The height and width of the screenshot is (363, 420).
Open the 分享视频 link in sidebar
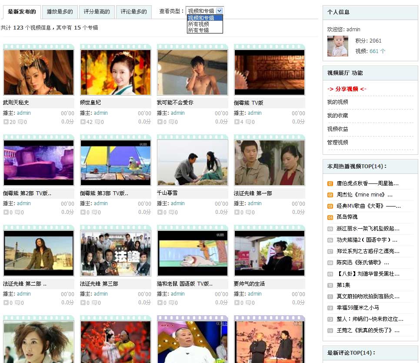(x=347, y=89)
